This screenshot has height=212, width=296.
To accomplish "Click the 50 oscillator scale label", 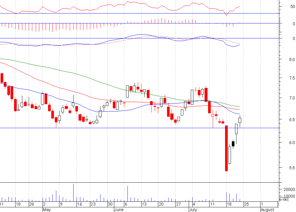I will (x=292, y=7).
